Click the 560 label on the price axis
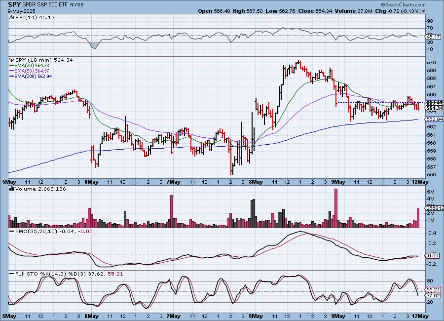 click(431, 143)
